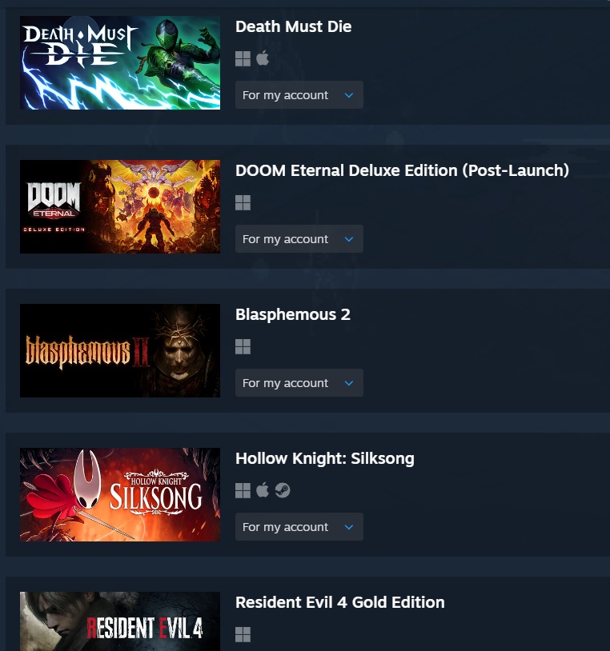Open account dropdown for Death Must Die
The image size is (610, 651).
click(x=299, y=95)
